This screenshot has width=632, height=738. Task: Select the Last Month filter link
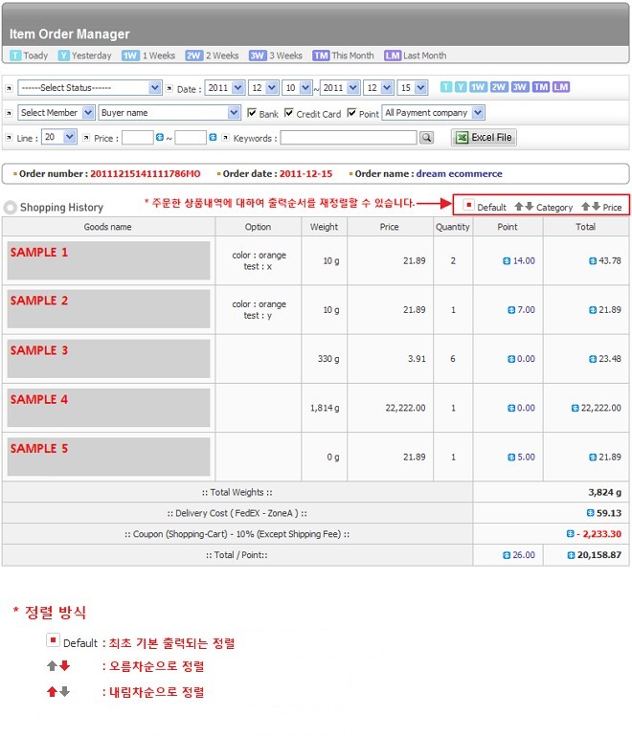pyautogui.click(x=416, y=56)
